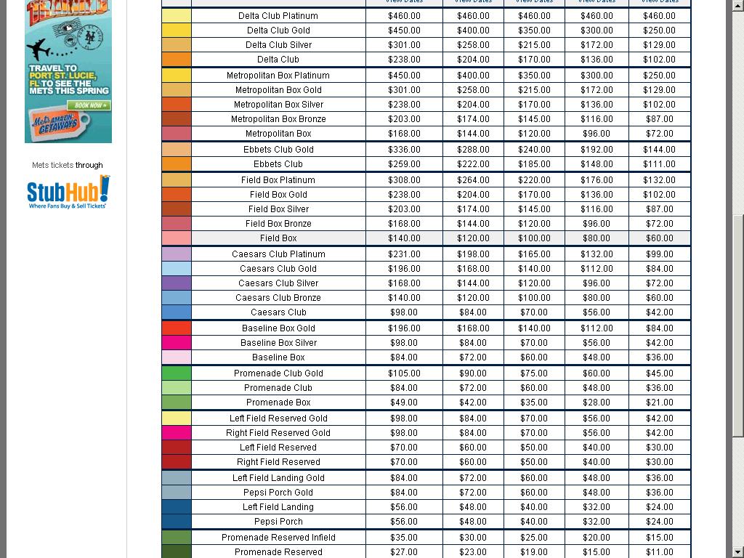Select the Baseline Box Gold red swatch
Screen dimensions: 744x558
177,328
